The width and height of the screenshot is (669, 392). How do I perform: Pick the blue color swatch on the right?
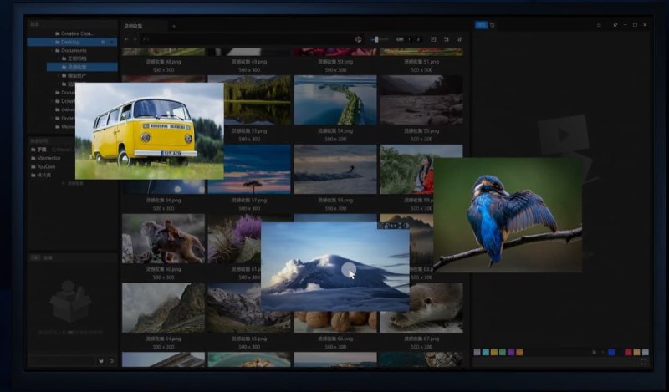[611, 352]
